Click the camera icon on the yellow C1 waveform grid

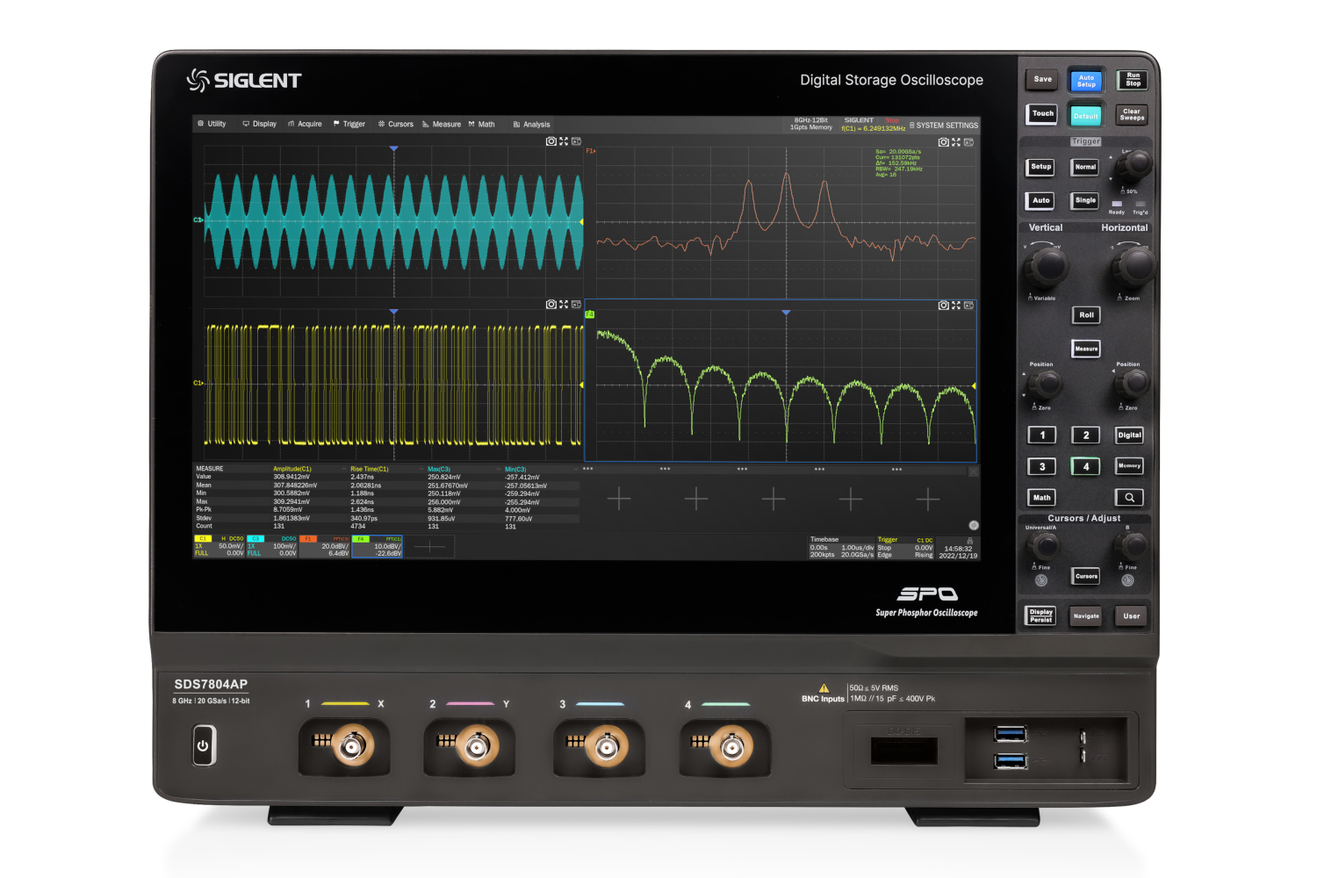pos(551,305)
